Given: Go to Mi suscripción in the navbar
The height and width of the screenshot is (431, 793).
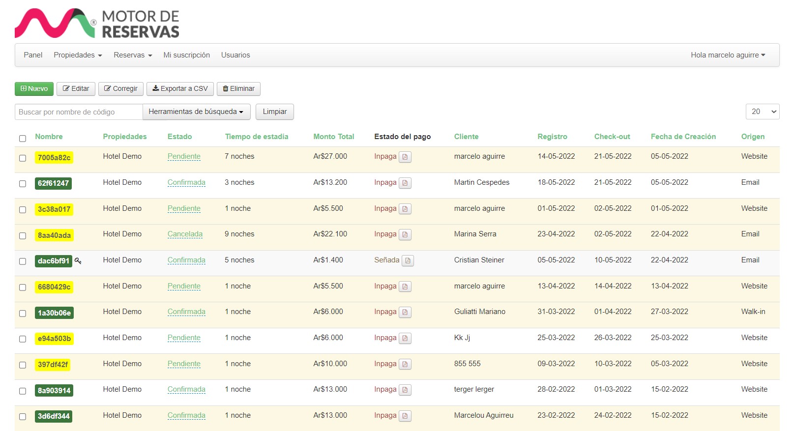Looking at the screenshot, I should pyautogui.click(x=186, y=55).
